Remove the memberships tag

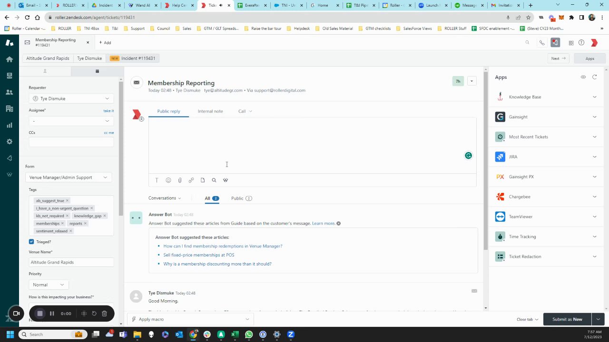pyautogui.click(x=63, y=223)
